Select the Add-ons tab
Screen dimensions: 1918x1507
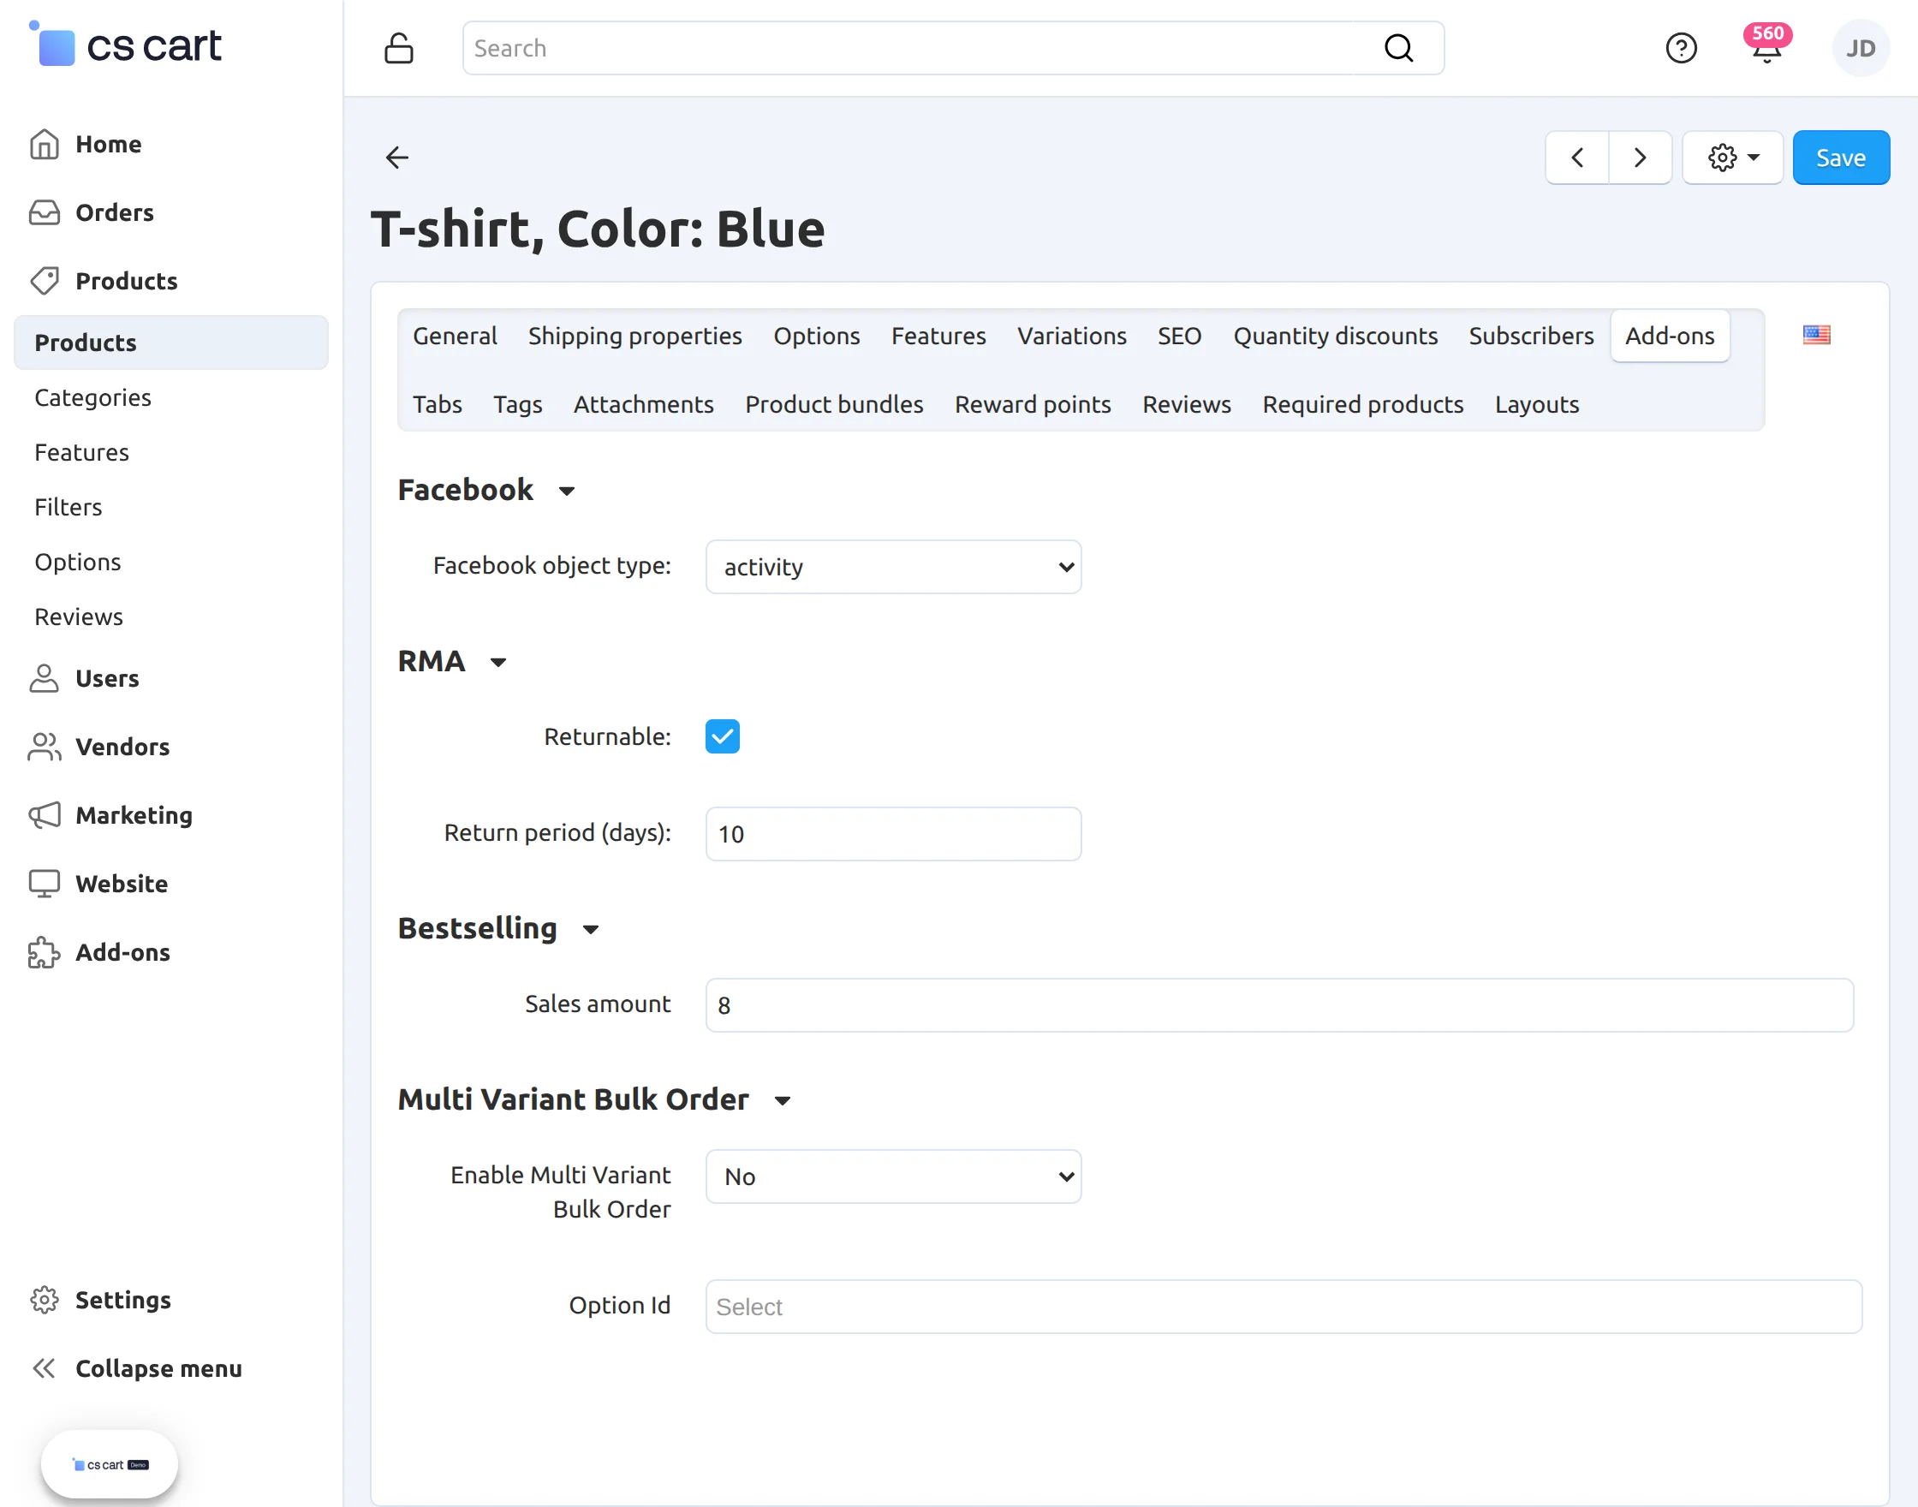pos(1670,336)
